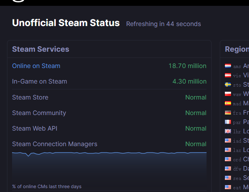Click the Netherlands flag next to ams
Viewport: 249px width, 192px height.
[x=228, y=66]
